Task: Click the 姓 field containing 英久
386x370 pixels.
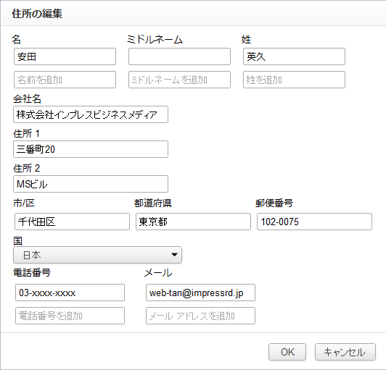Action: coord(294,56)
